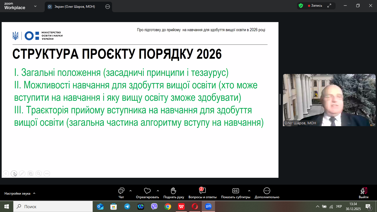Show hidden system tray icons
The height and width of the screenshot is (212, 377).
(x=317, y=206)
